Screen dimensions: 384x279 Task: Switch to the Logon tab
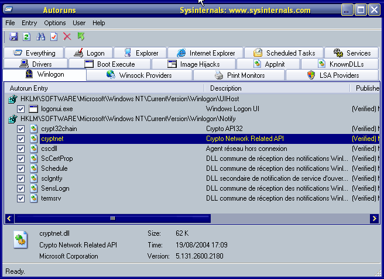(x=89, y=53)
